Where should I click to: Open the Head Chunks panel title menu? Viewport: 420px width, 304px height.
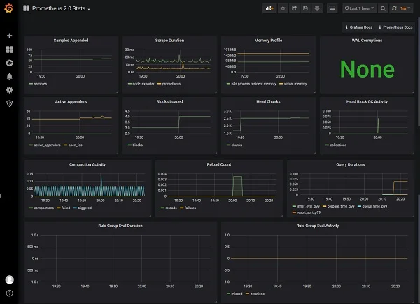[x=268, y=101]
